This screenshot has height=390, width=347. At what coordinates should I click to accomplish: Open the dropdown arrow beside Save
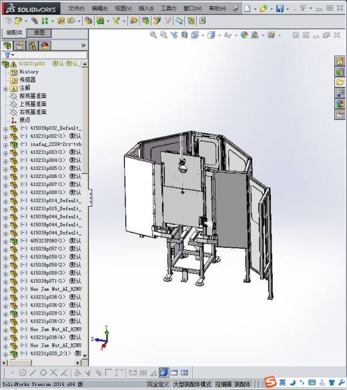[288, 9]
